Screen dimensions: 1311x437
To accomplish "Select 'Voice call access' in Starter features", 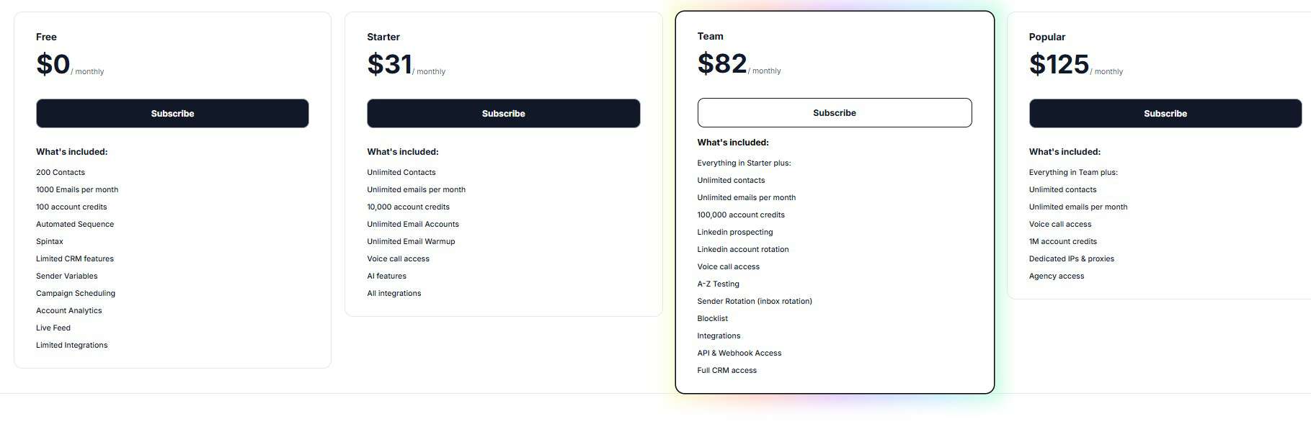I will tap(398, 258).
